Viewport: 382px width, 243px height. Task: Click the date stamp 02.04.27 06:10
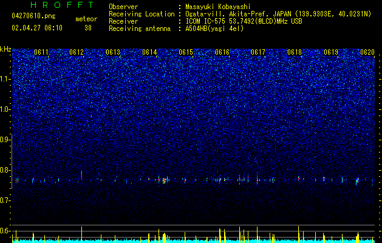(37, 28)
